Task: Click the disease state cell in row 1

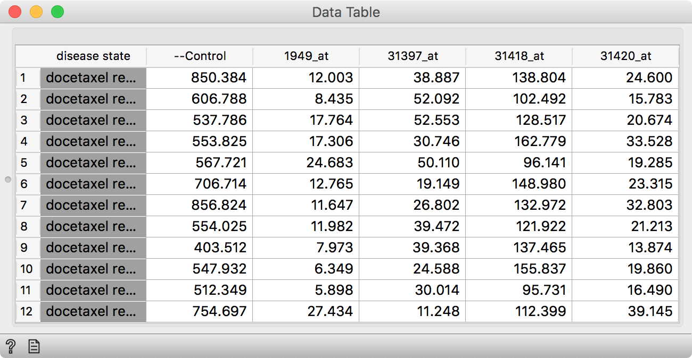Action: click(x=93, y=78)
